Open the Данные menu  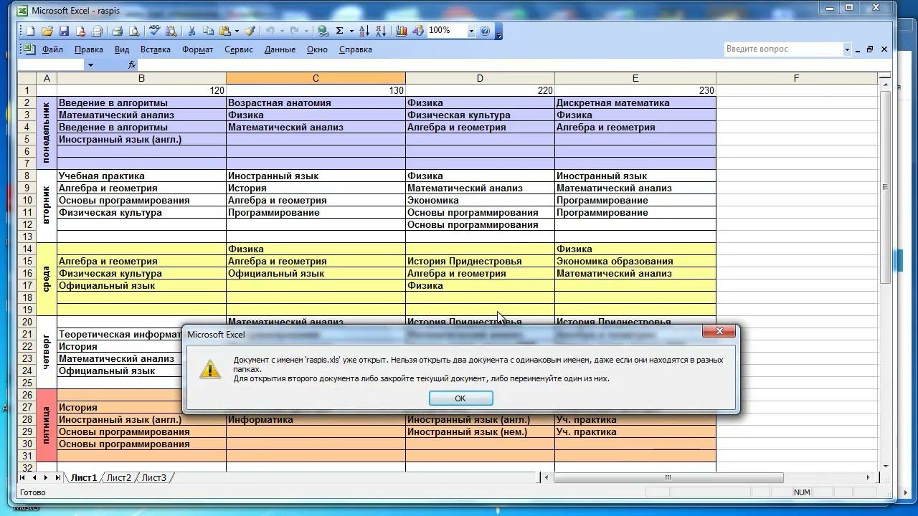click(x=280, y=49)
